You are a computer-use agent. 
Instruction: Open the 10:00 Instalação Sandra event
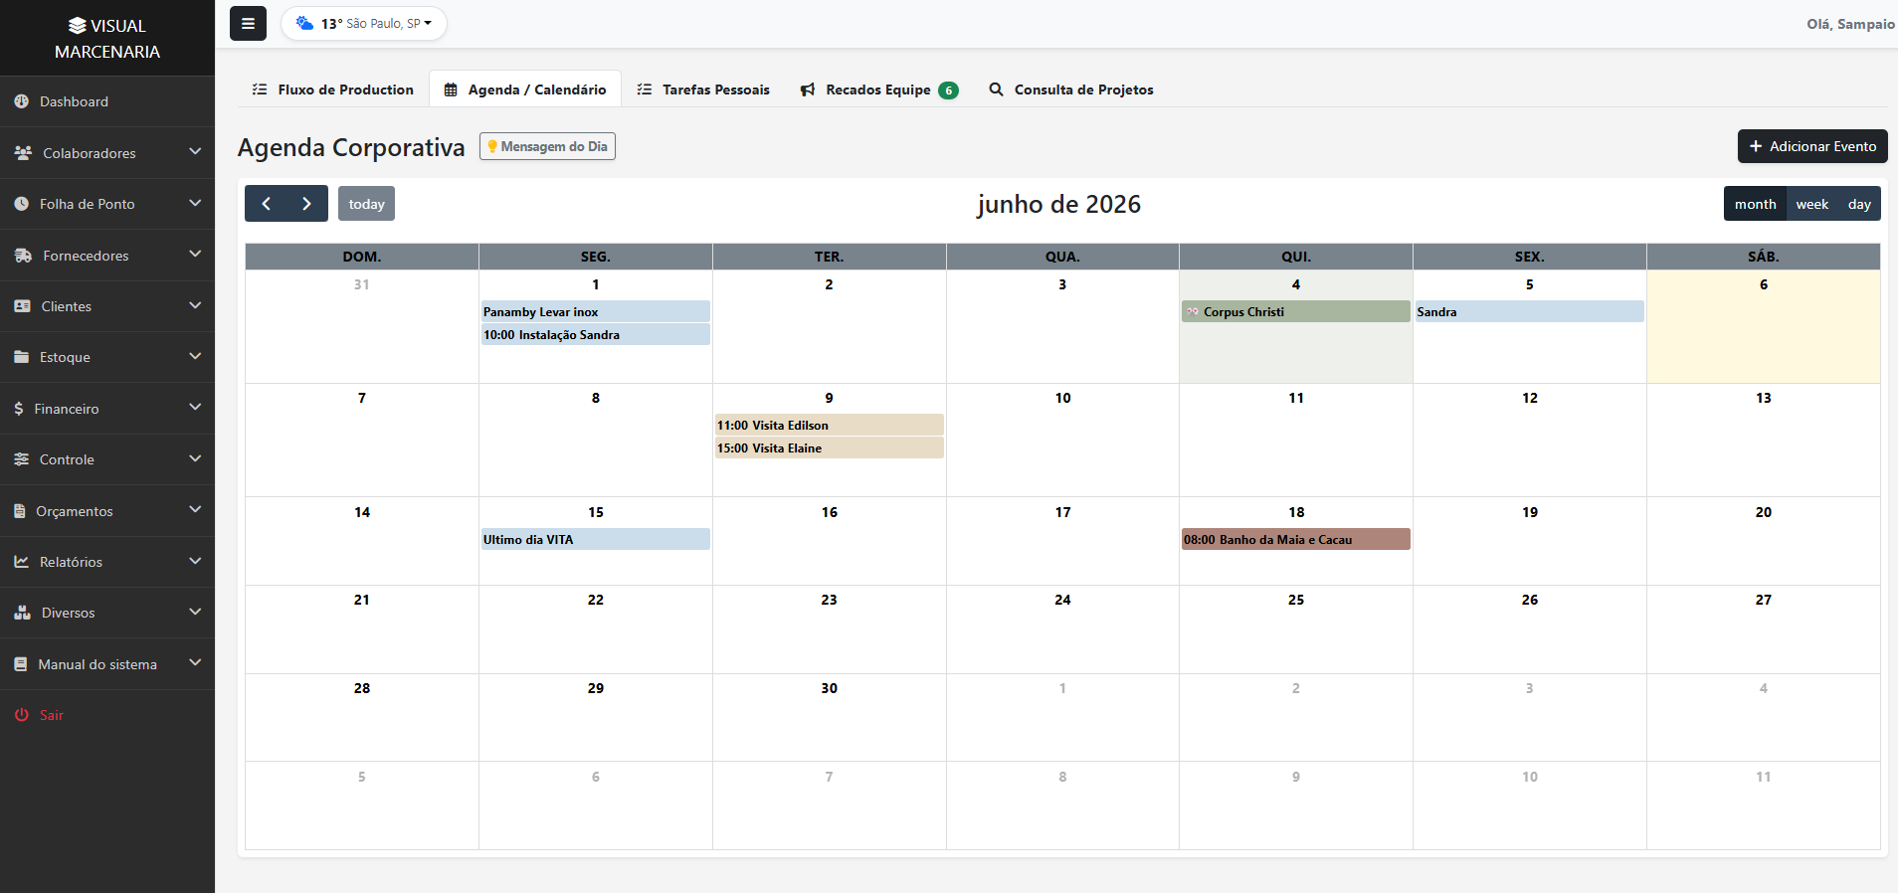[x=595, y=334]
